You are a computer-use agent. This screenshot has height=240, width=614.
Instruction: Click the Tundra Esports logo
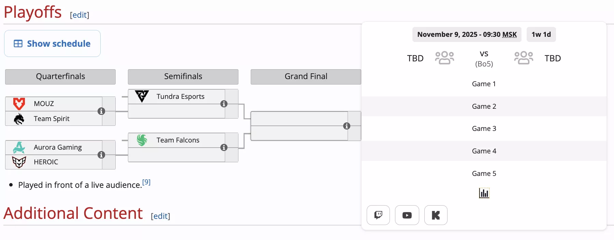(x=142, y=96)
